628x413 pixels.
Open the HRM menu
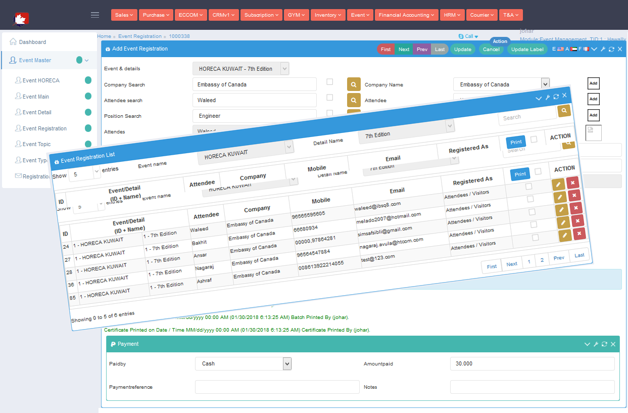(x=452, y=15)
